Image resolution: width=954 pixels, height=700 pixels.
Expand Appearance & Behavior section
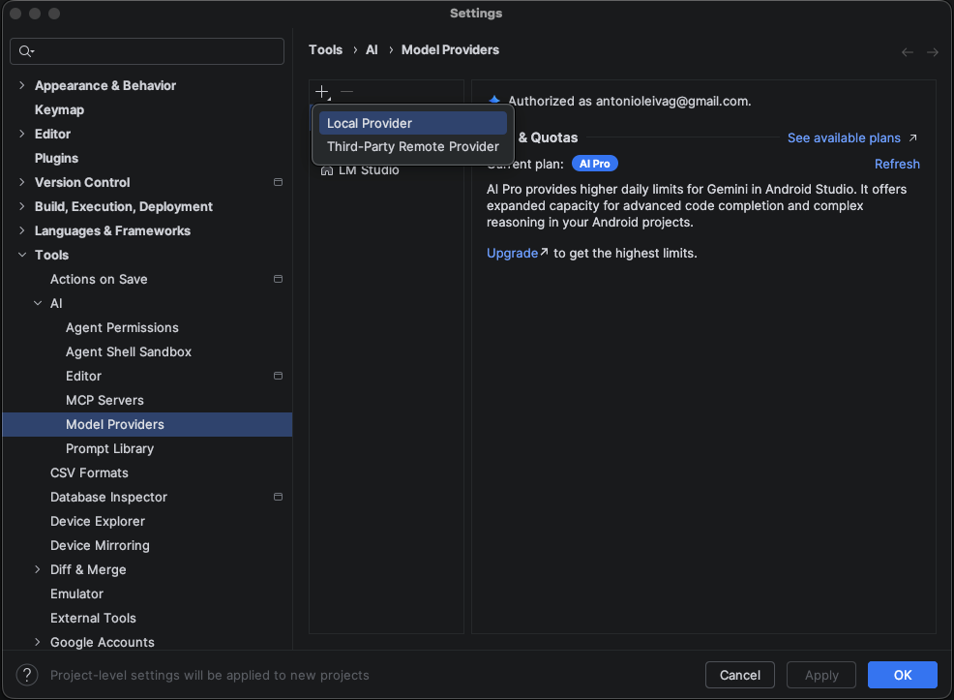point(22,85)
